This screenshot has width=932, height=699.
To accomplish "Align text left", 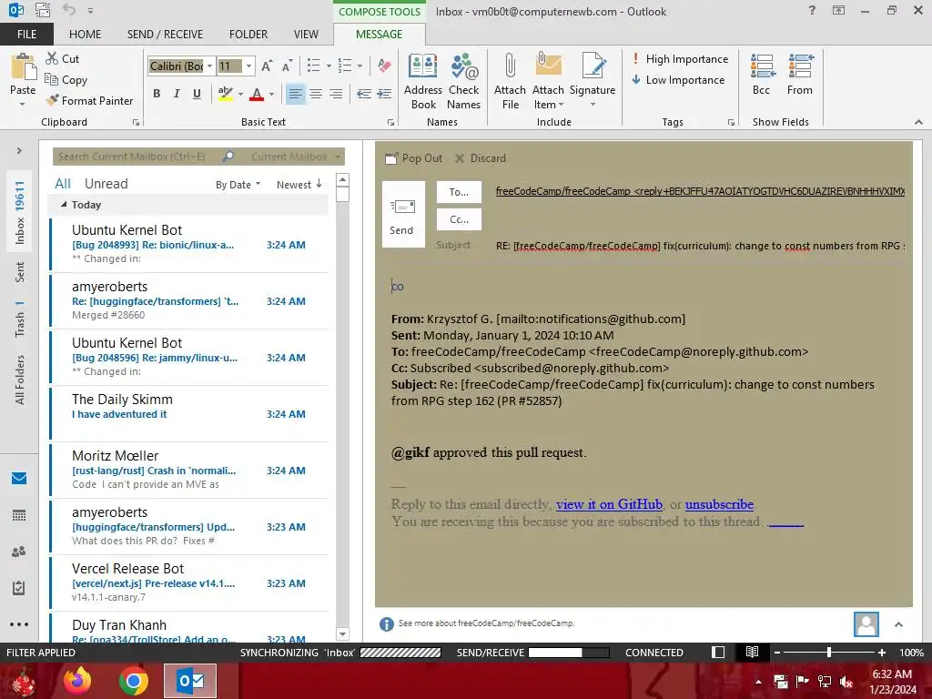I will pyautogui.click(x=296, y=94).
